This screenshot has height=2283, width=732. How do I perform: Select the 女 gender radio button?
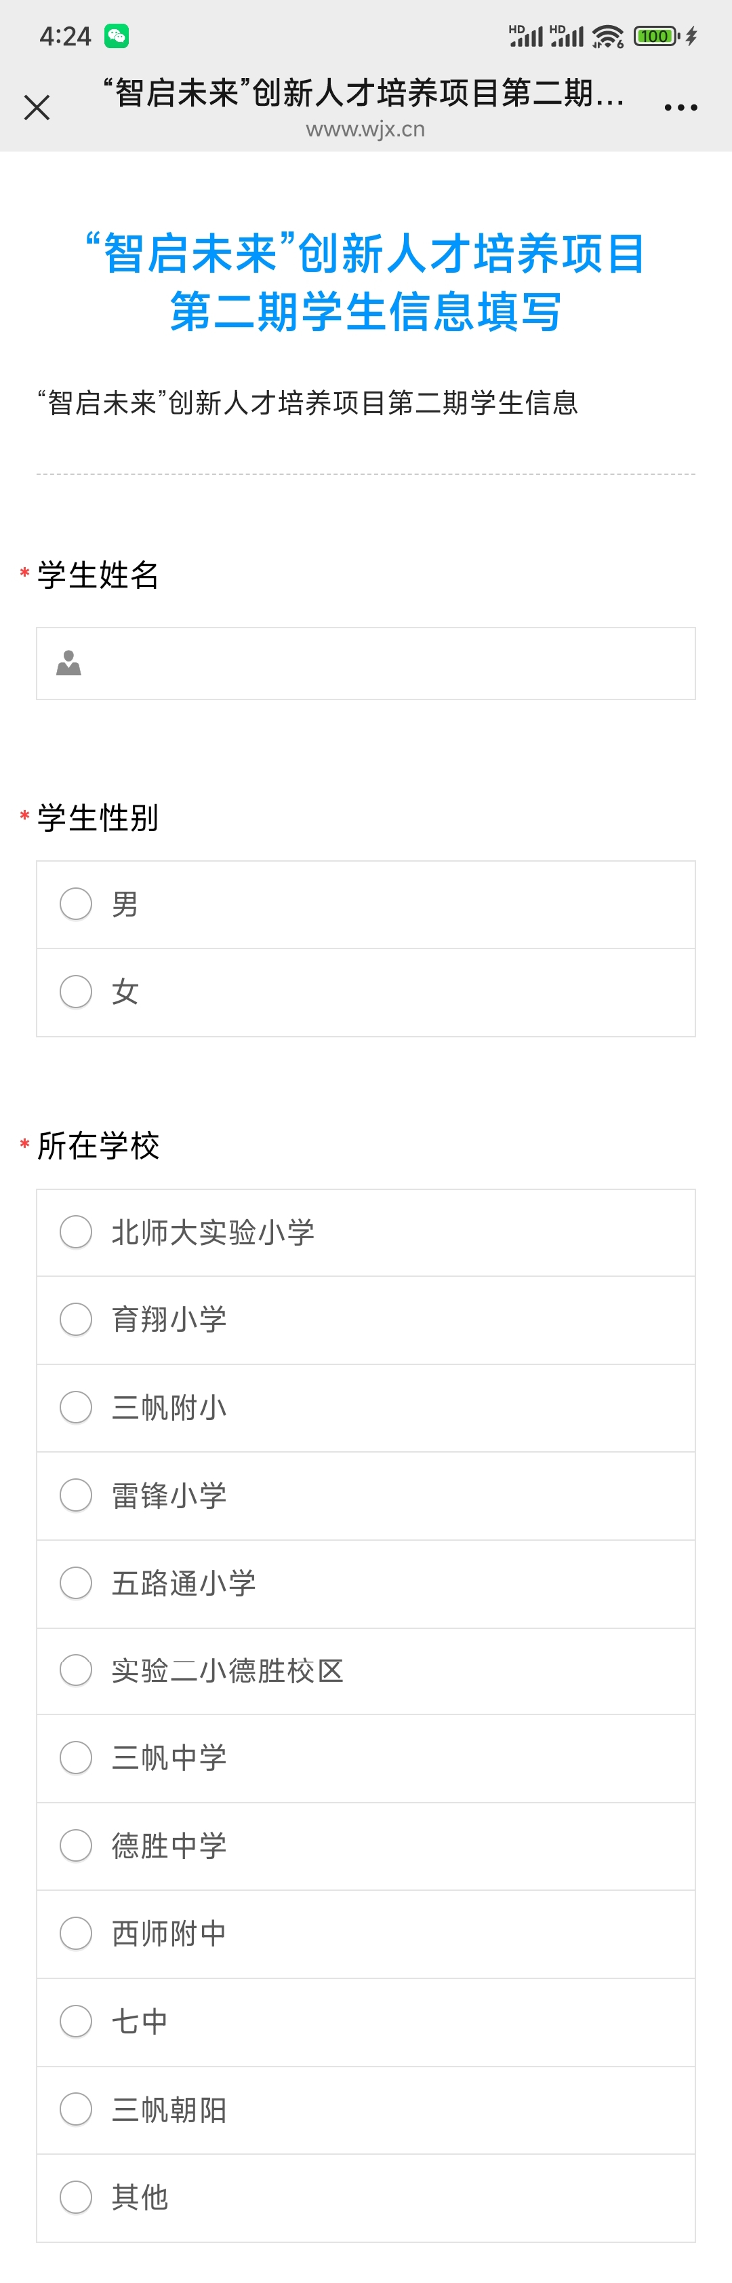[x=76, y=992]
